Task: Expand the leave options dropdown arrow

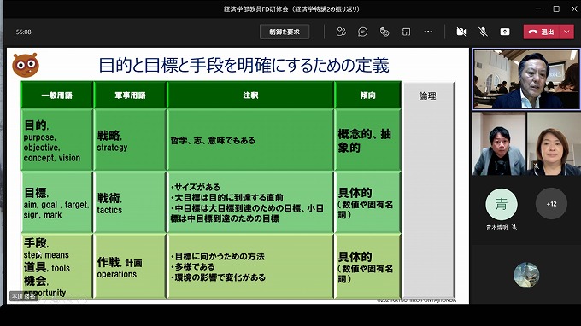Action: (566, 32)
